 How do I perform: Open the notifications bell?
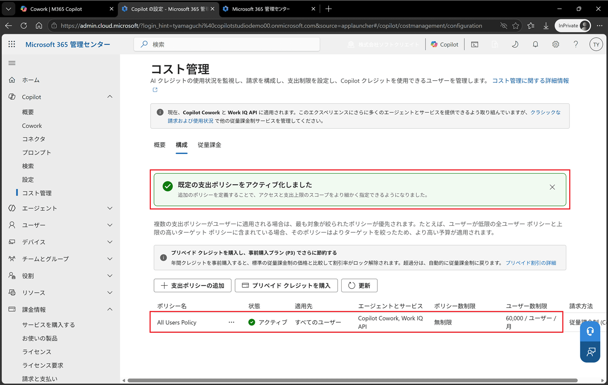535,44
